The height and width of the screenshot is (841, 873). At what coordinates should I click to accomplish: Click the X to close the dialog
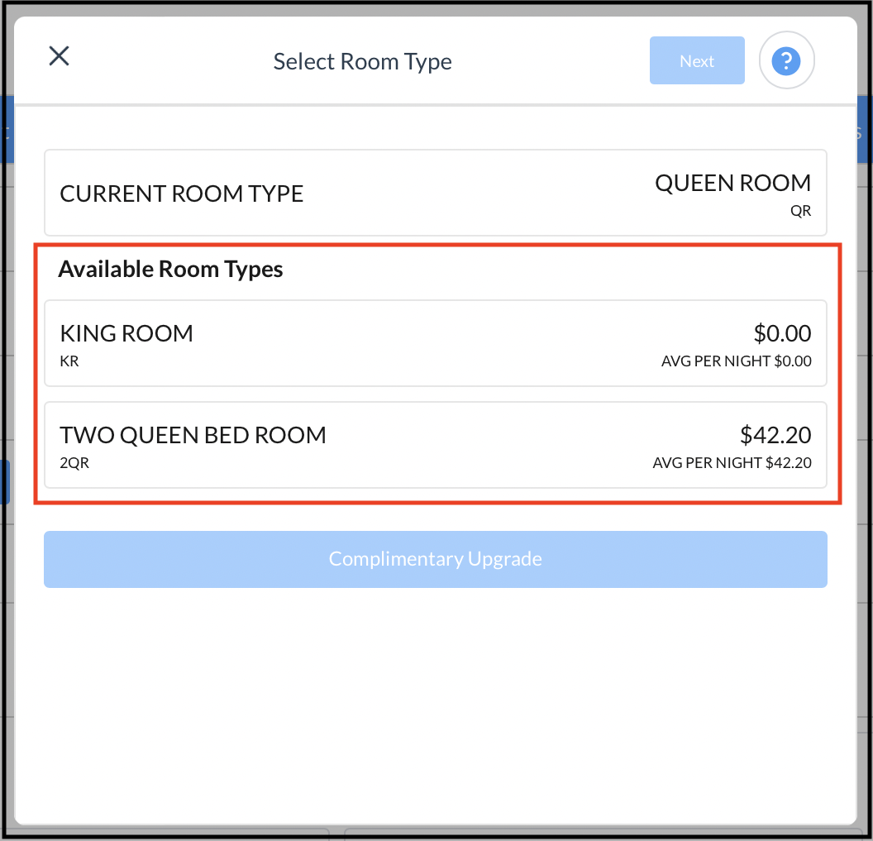pos(59,55)
